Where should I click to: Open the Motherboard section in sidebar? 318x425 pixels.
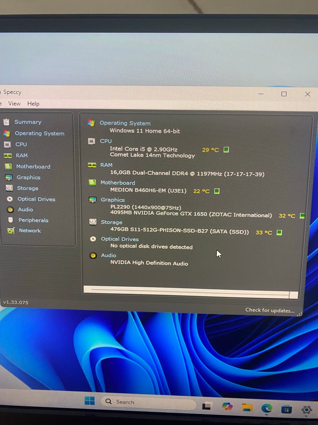click(33, 166)
